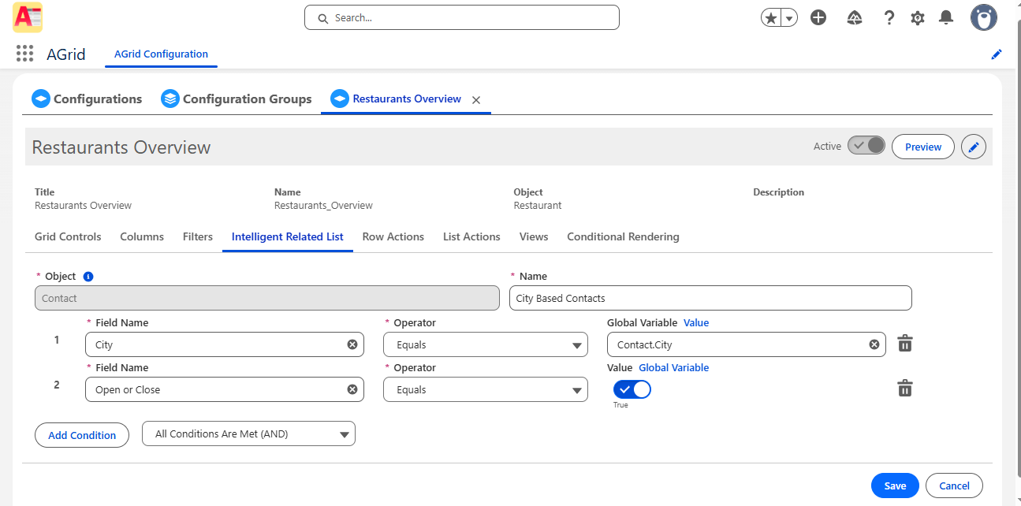Image resolution: width=1021 pixels, height=506 pixels.
Task: Expand the All Conditions Are Met dropdown
Action: tap(248, 433)
